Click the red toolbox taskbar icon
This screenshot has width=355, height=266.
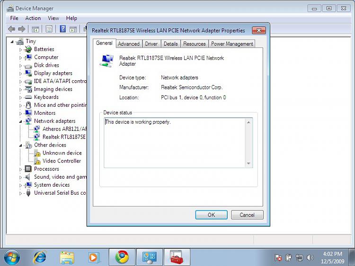(177, 257)
